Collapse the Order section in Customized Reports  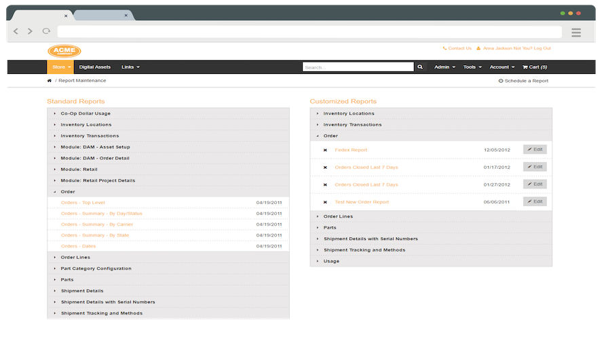point(431,136)
